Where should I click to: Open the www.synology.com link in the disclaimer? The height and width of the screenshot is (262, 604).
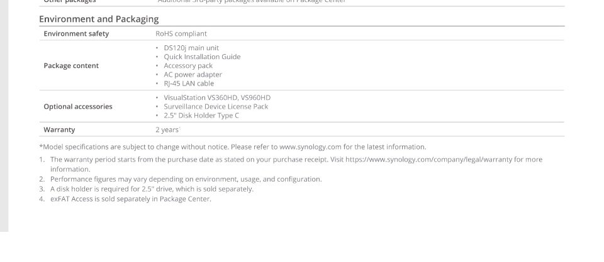(x=310, y=147)
